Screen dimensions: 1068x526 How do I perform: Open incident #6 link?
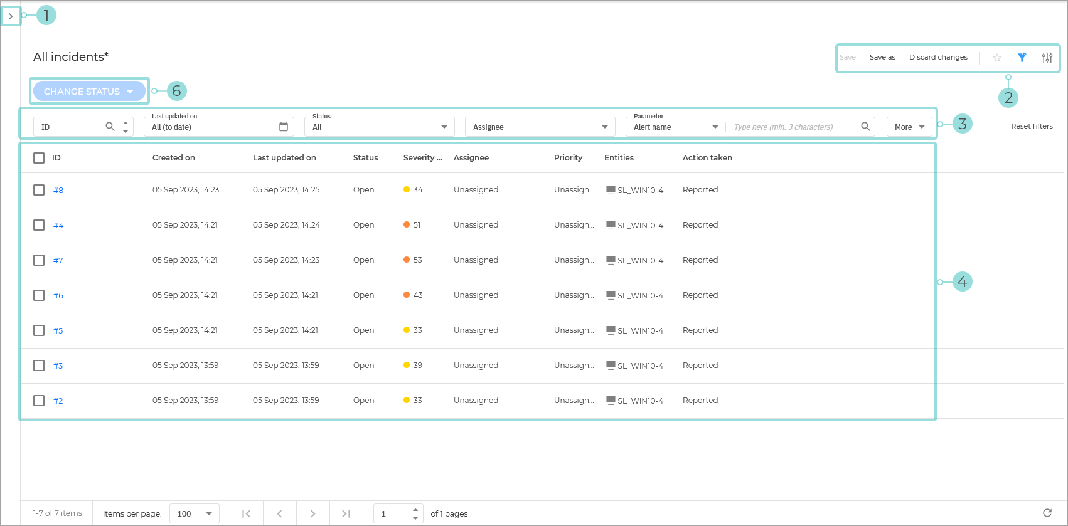58,296
